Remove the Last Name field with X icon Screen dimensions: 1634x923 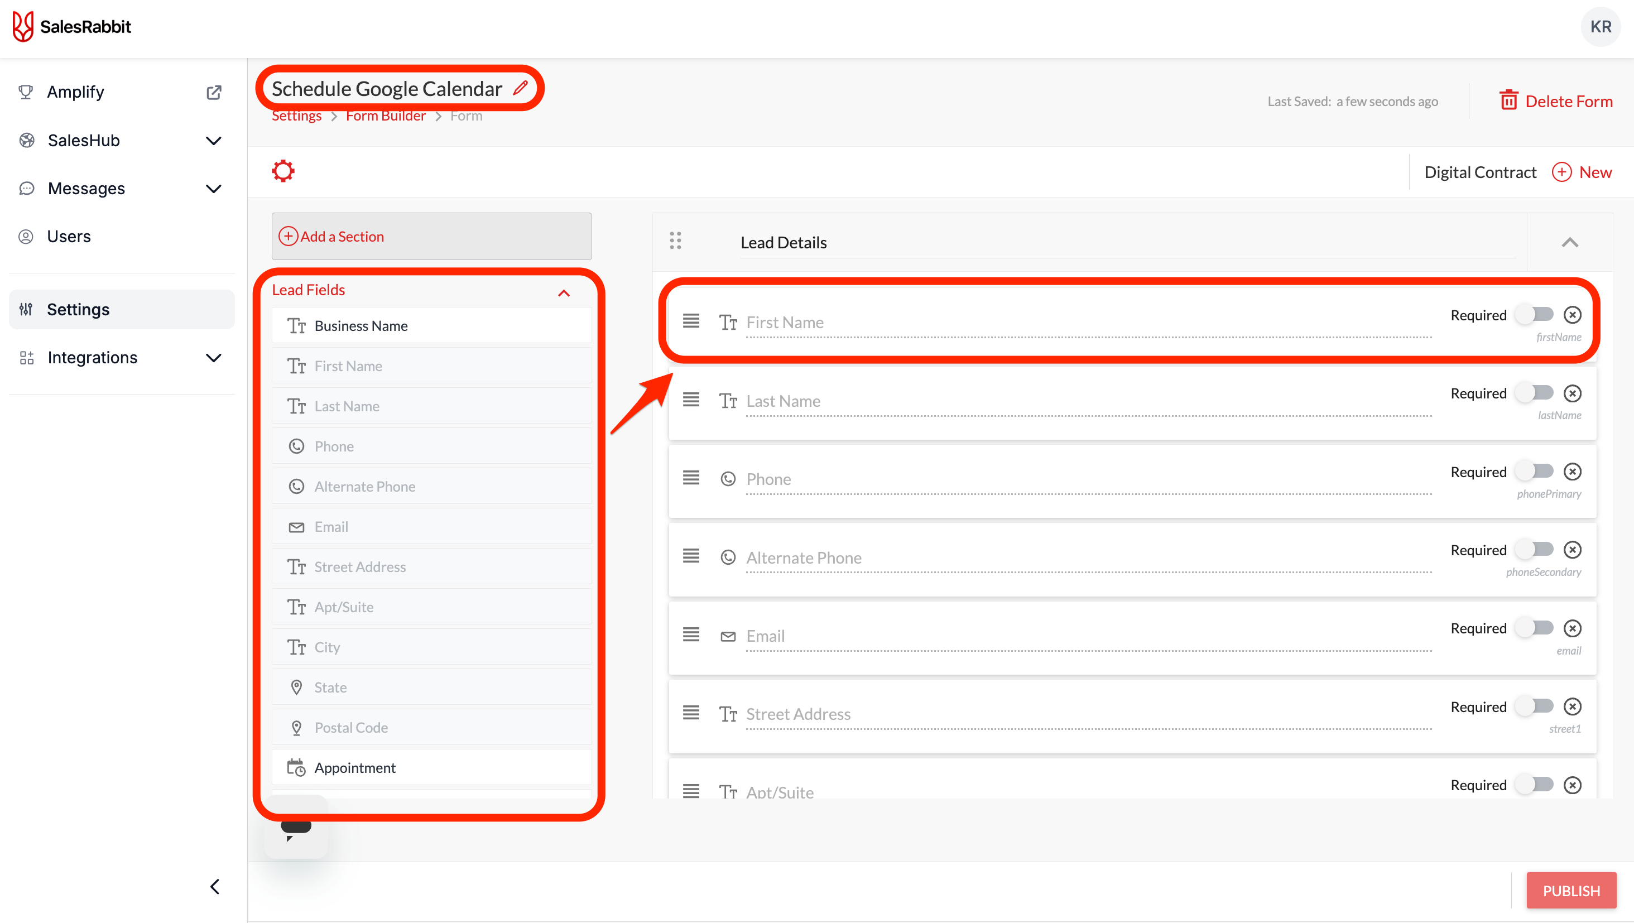click(1572, 393)
